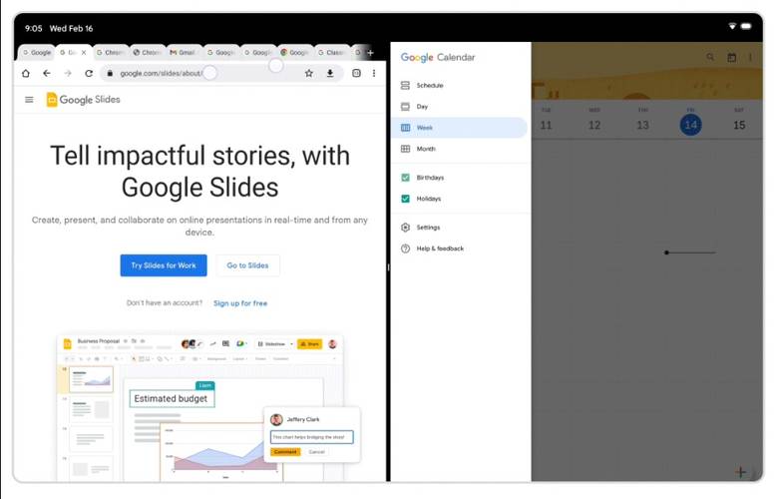The image size is (776, 499).
Task: Select Day view in Calendar drawer
Action: [x=459, y=107]
